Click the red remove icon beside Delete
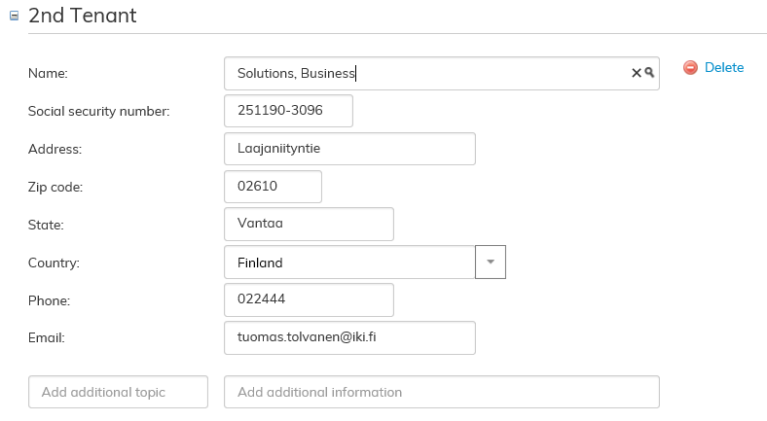767x421 pixels. 690,68
